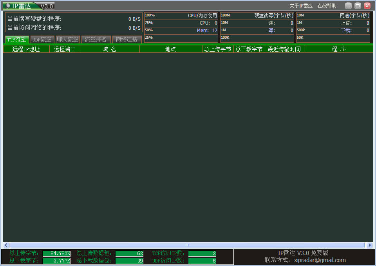Open the UDP流量 tab

coord(42,40)
